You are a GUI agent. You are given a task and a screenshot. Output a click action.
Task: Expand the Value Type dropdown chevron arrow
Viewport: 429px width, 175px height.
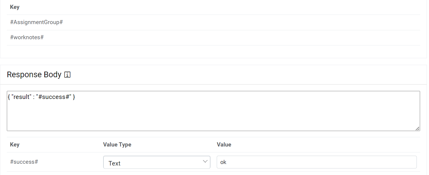(x=205, y=161)
